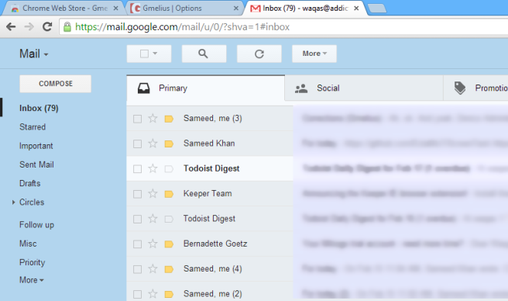Open the toolbar More actions menu
508x301 pixels.
click(314, 54)
